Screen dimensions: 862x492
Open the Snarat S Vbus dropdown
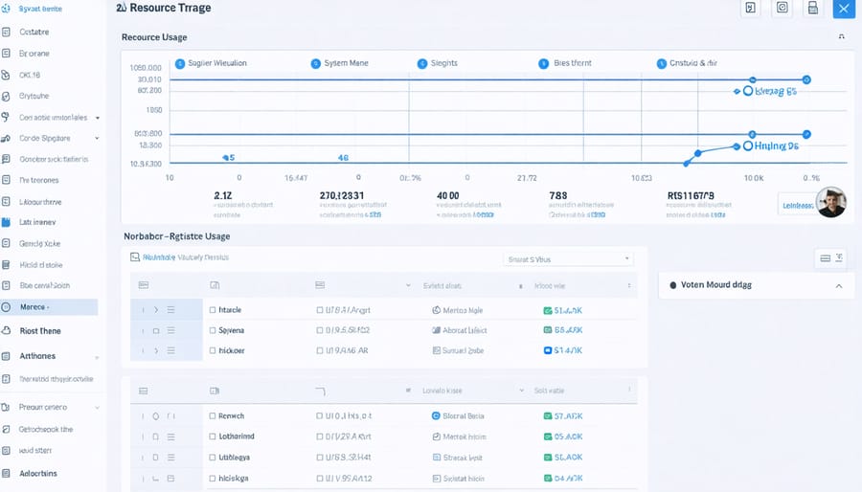568,259
